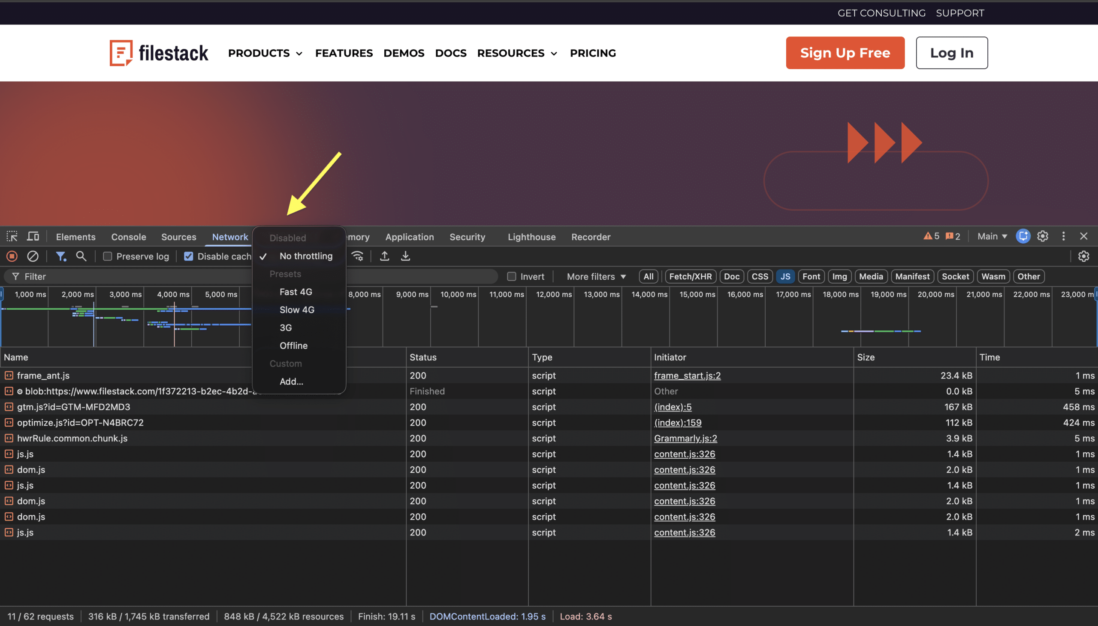Click the issues count icon showing 2
1098x626 pixels.
pos(953,236)
